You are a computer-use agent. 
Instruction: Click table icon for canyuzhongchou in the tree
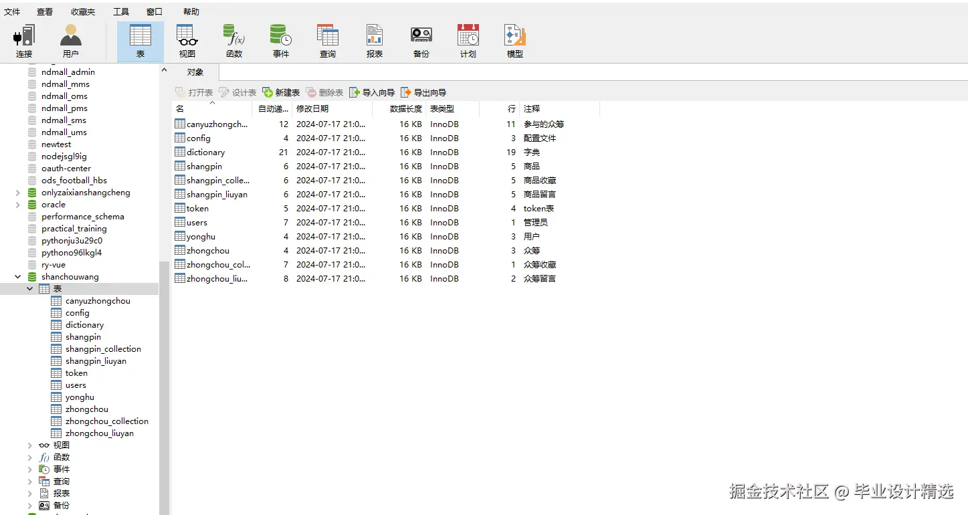(56, 301)
